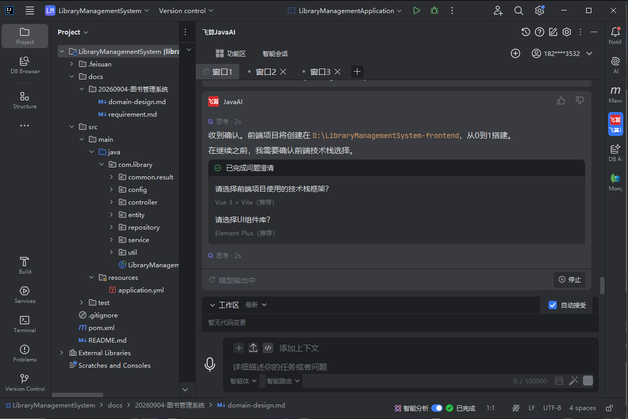The width and height of the screenshot is (628, 419).
Task: Toggle read-only lock icon in status bar
Action: (x=609, y=408)
